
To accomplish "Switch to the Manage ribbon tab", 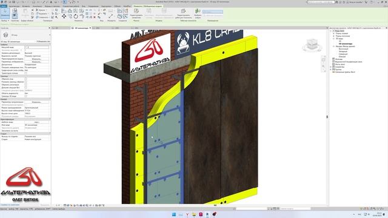I will pyautogui.click(x=93, y=6).
